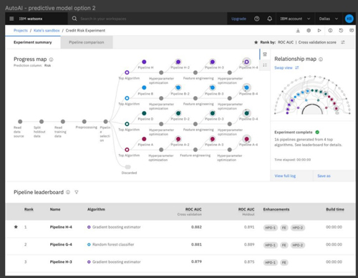Click the download icon in toolbar

(298, 31)
